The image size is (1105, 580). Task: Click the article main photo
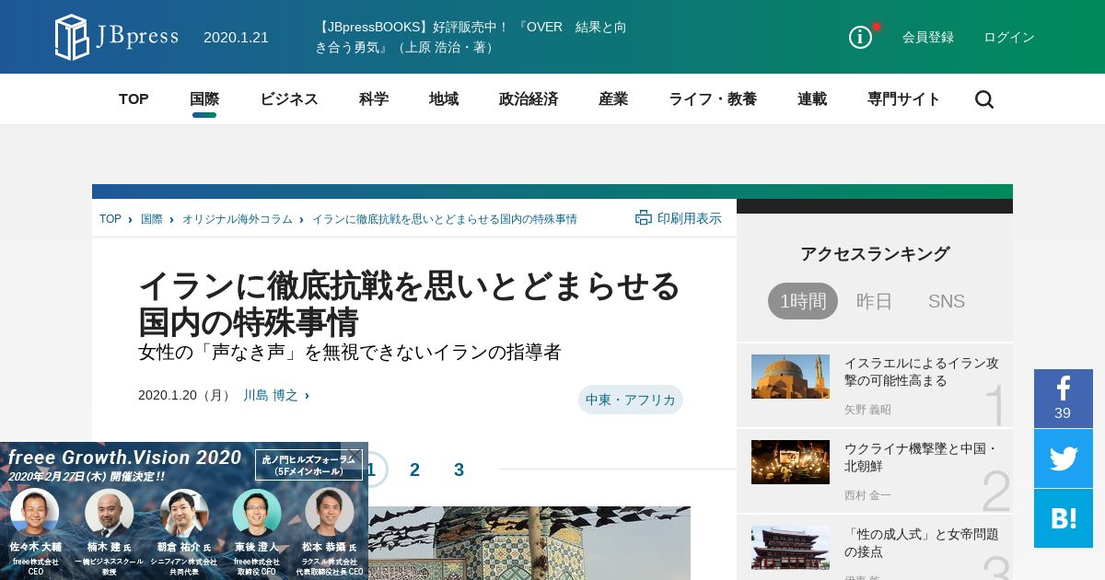529,543
